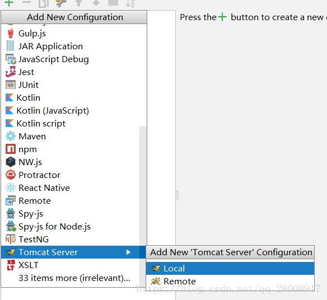Click the JavaScript Debug icon
This screenshot has width=327, height=300.
click(x=11, y=59)
